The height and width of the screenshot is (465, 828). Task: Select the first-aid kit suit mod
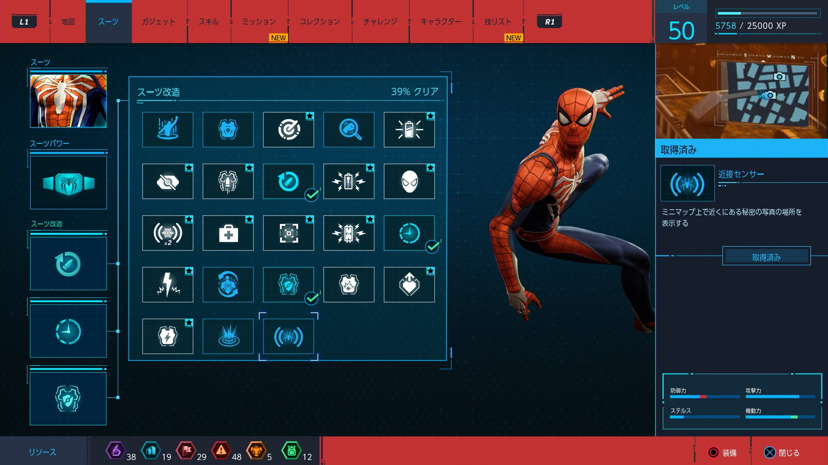(x=228, y=233)
